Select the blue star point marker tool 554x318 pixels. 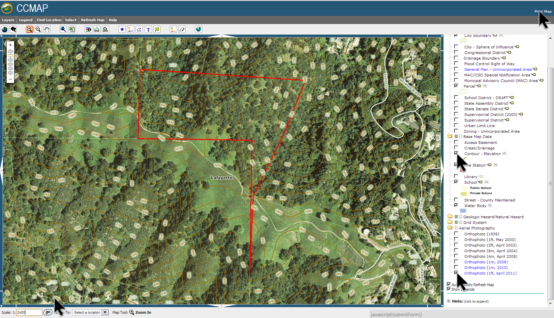pos(122,29)
